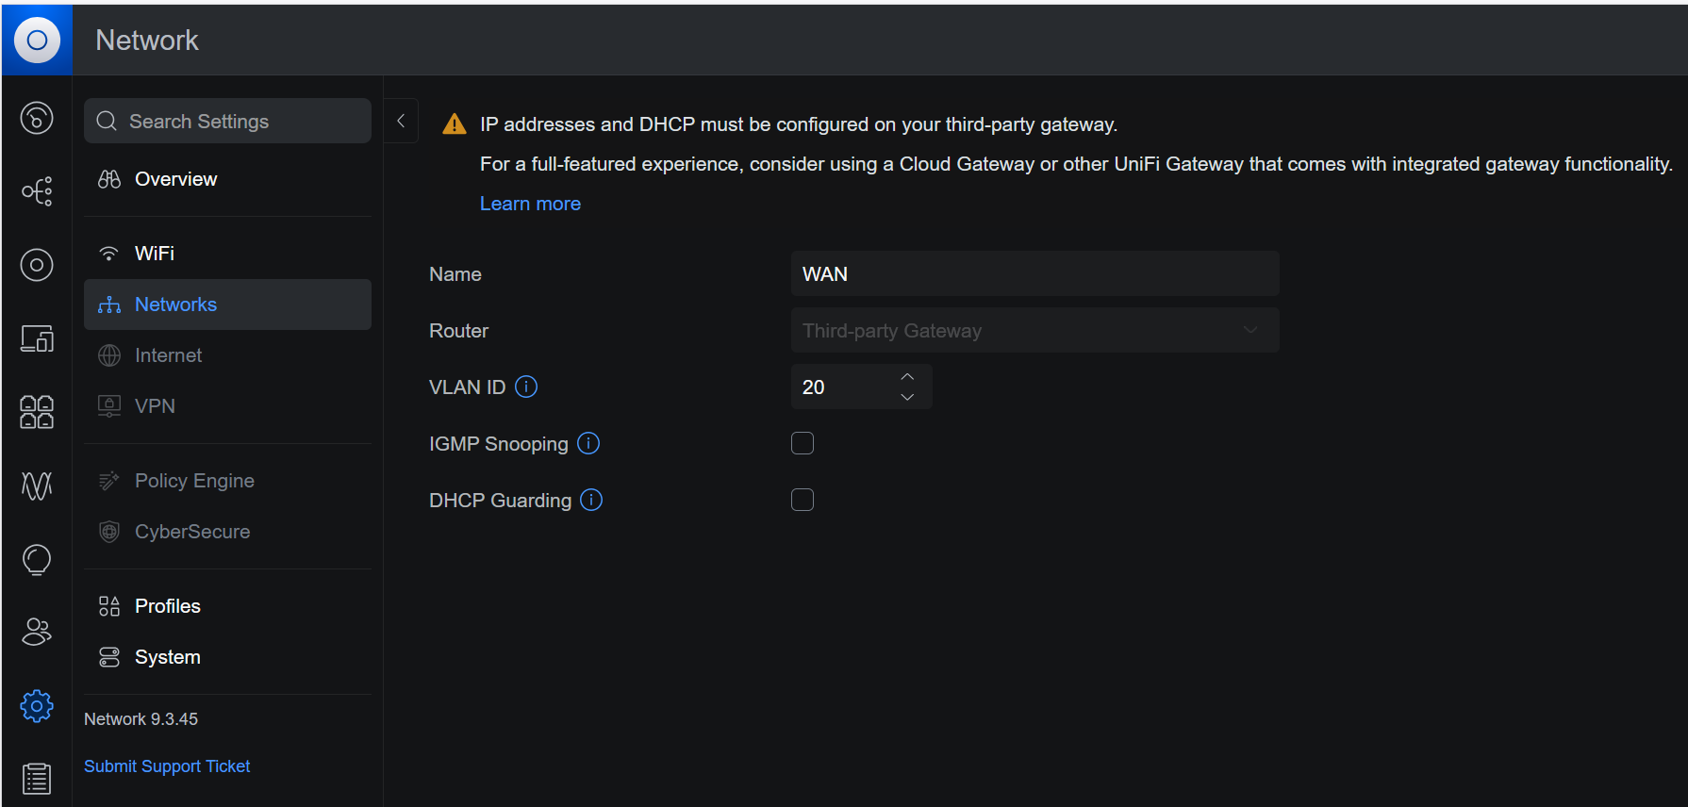Screen dimensions: 1688x807
Task: Click the info icon next to DHCP Guarding
Action: [x=591, y=500]
